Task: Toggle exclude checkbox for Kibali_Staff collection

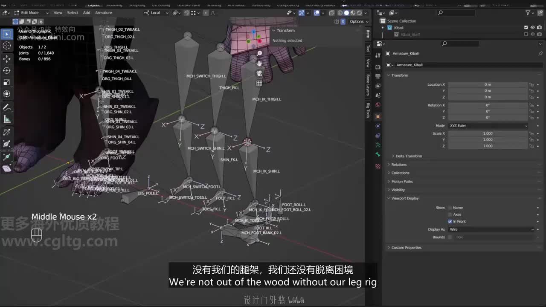Action: click(526, 35)
